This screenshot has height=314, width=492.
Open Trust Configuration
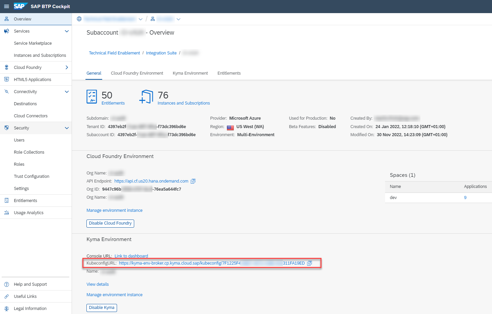(x=32, y=176)
